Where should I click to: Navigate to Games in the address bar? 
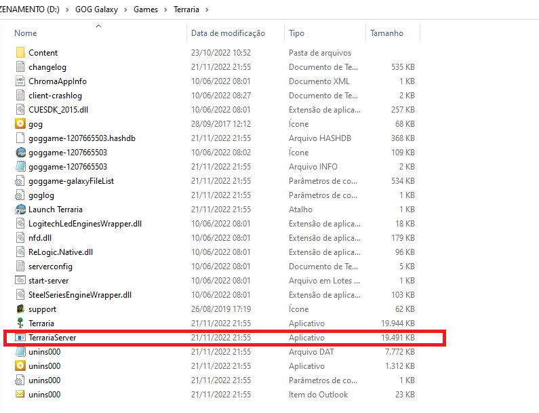[146, 9]
